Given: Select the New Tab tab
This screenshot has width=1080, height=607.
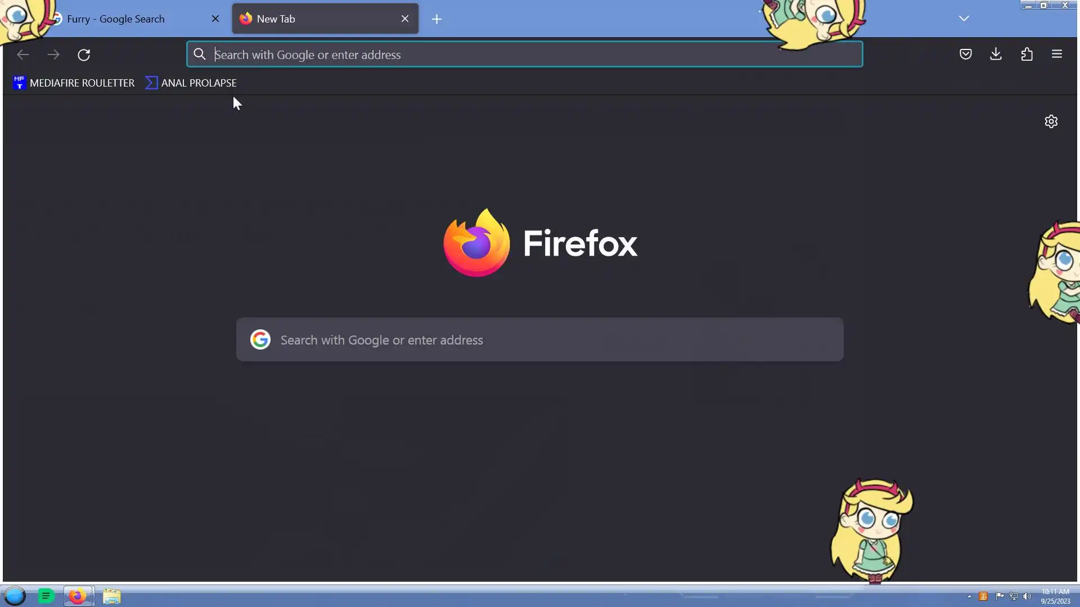Looking at the screenshot, I should [315, 19].
